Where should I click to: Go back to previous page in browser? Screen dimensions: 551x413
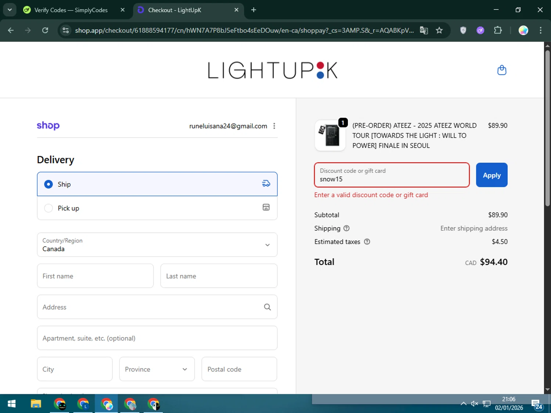tap(11, 30)
